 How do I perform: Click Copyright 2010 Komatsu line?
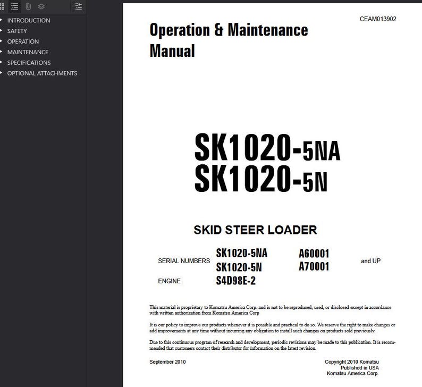point(352,361)
